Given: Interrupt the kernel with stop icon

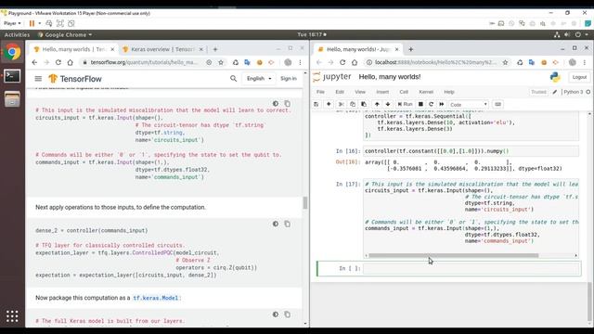Looking at the screenshot, I should tap(420, 104).
